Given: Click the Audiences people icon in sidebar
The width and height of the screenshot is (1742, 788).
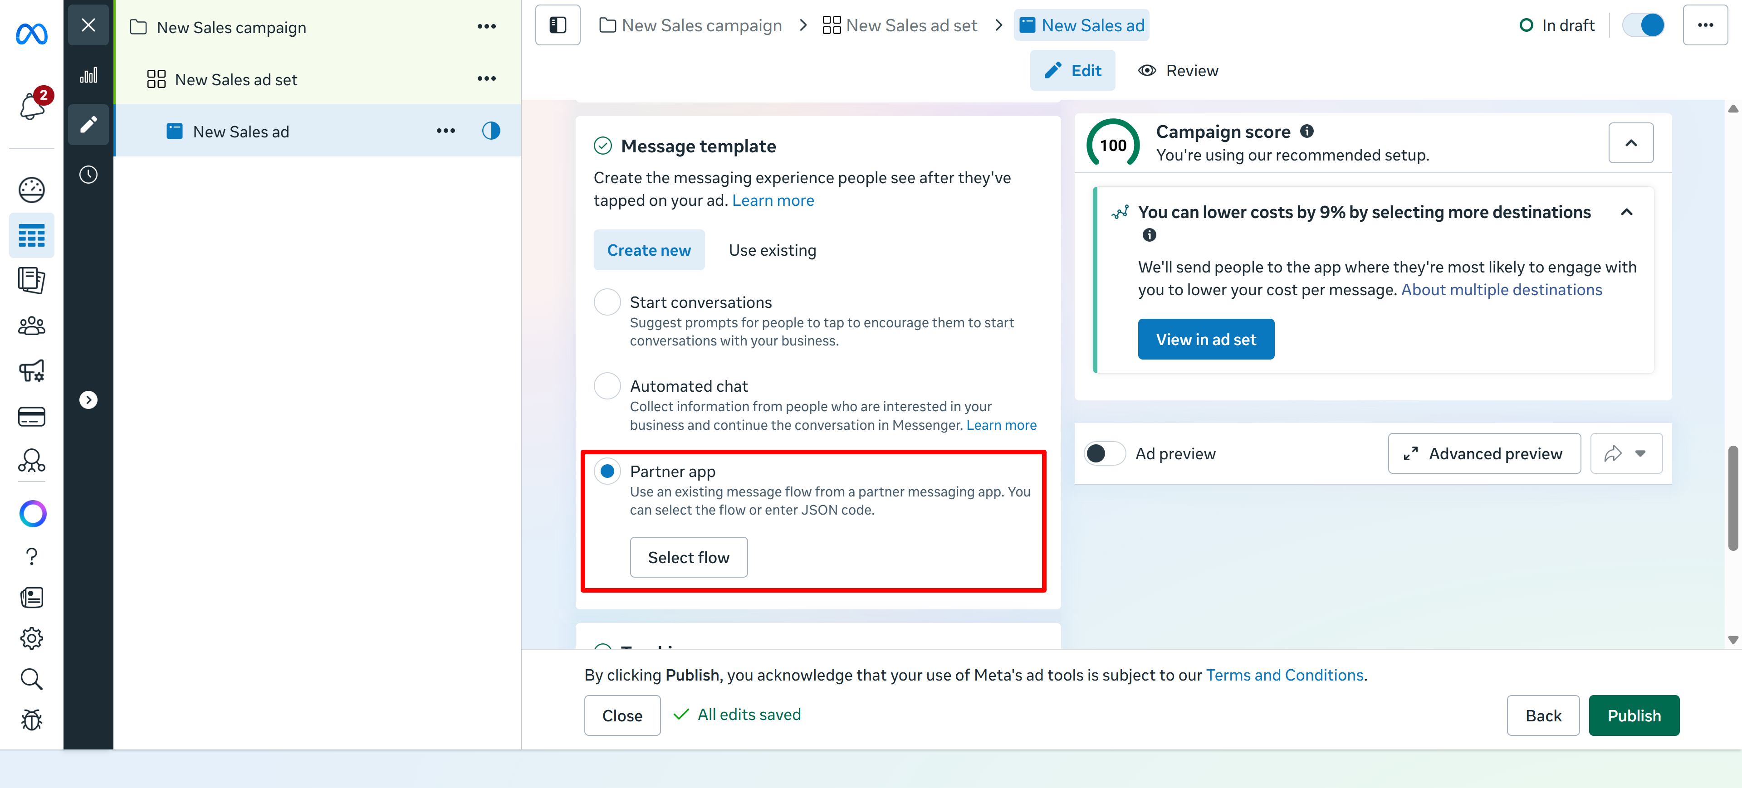Looking at the screenshot, I should [x=32, y=326].
